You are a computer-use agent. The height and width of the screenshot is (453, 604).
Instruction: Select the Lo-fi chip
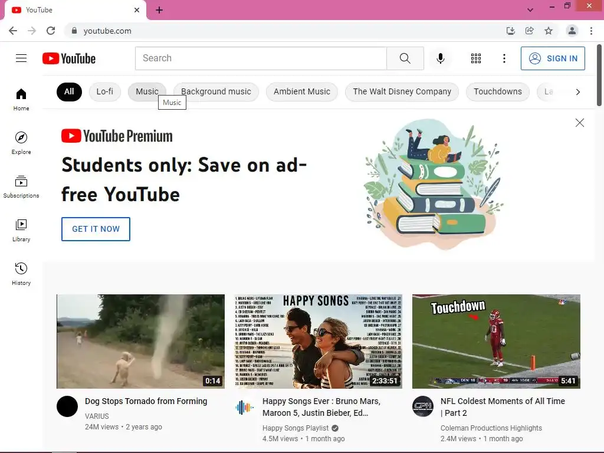coord(105,91)
